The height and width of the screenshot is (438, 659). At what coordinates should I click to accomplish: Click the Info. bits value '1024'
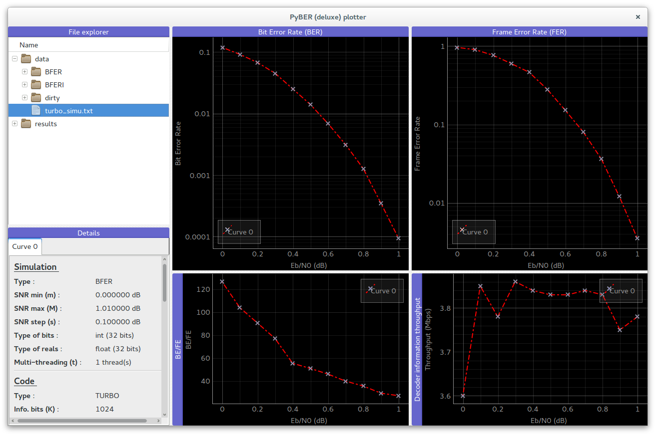point(104,409)
